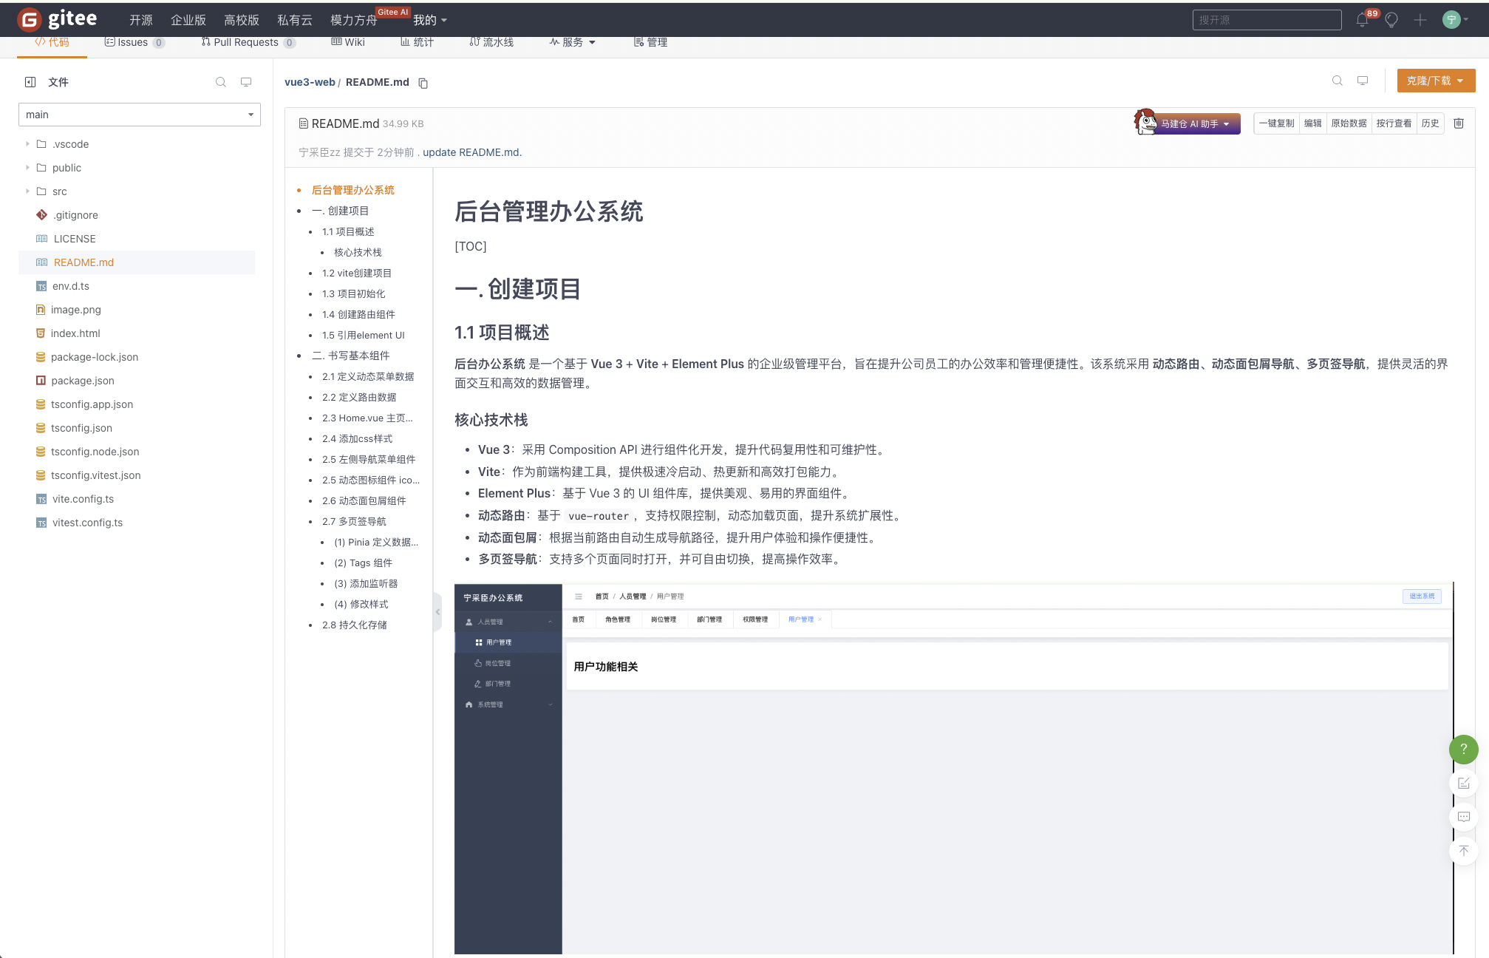Switch to the Wiki tab
The width and height of the screenshot is (1489, 958).
348,42
